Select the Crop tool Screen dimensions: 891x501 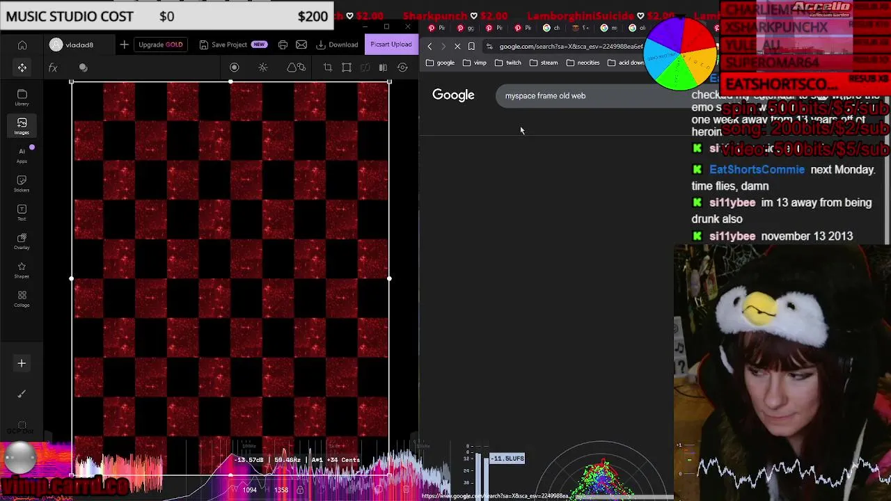[328, 67]
